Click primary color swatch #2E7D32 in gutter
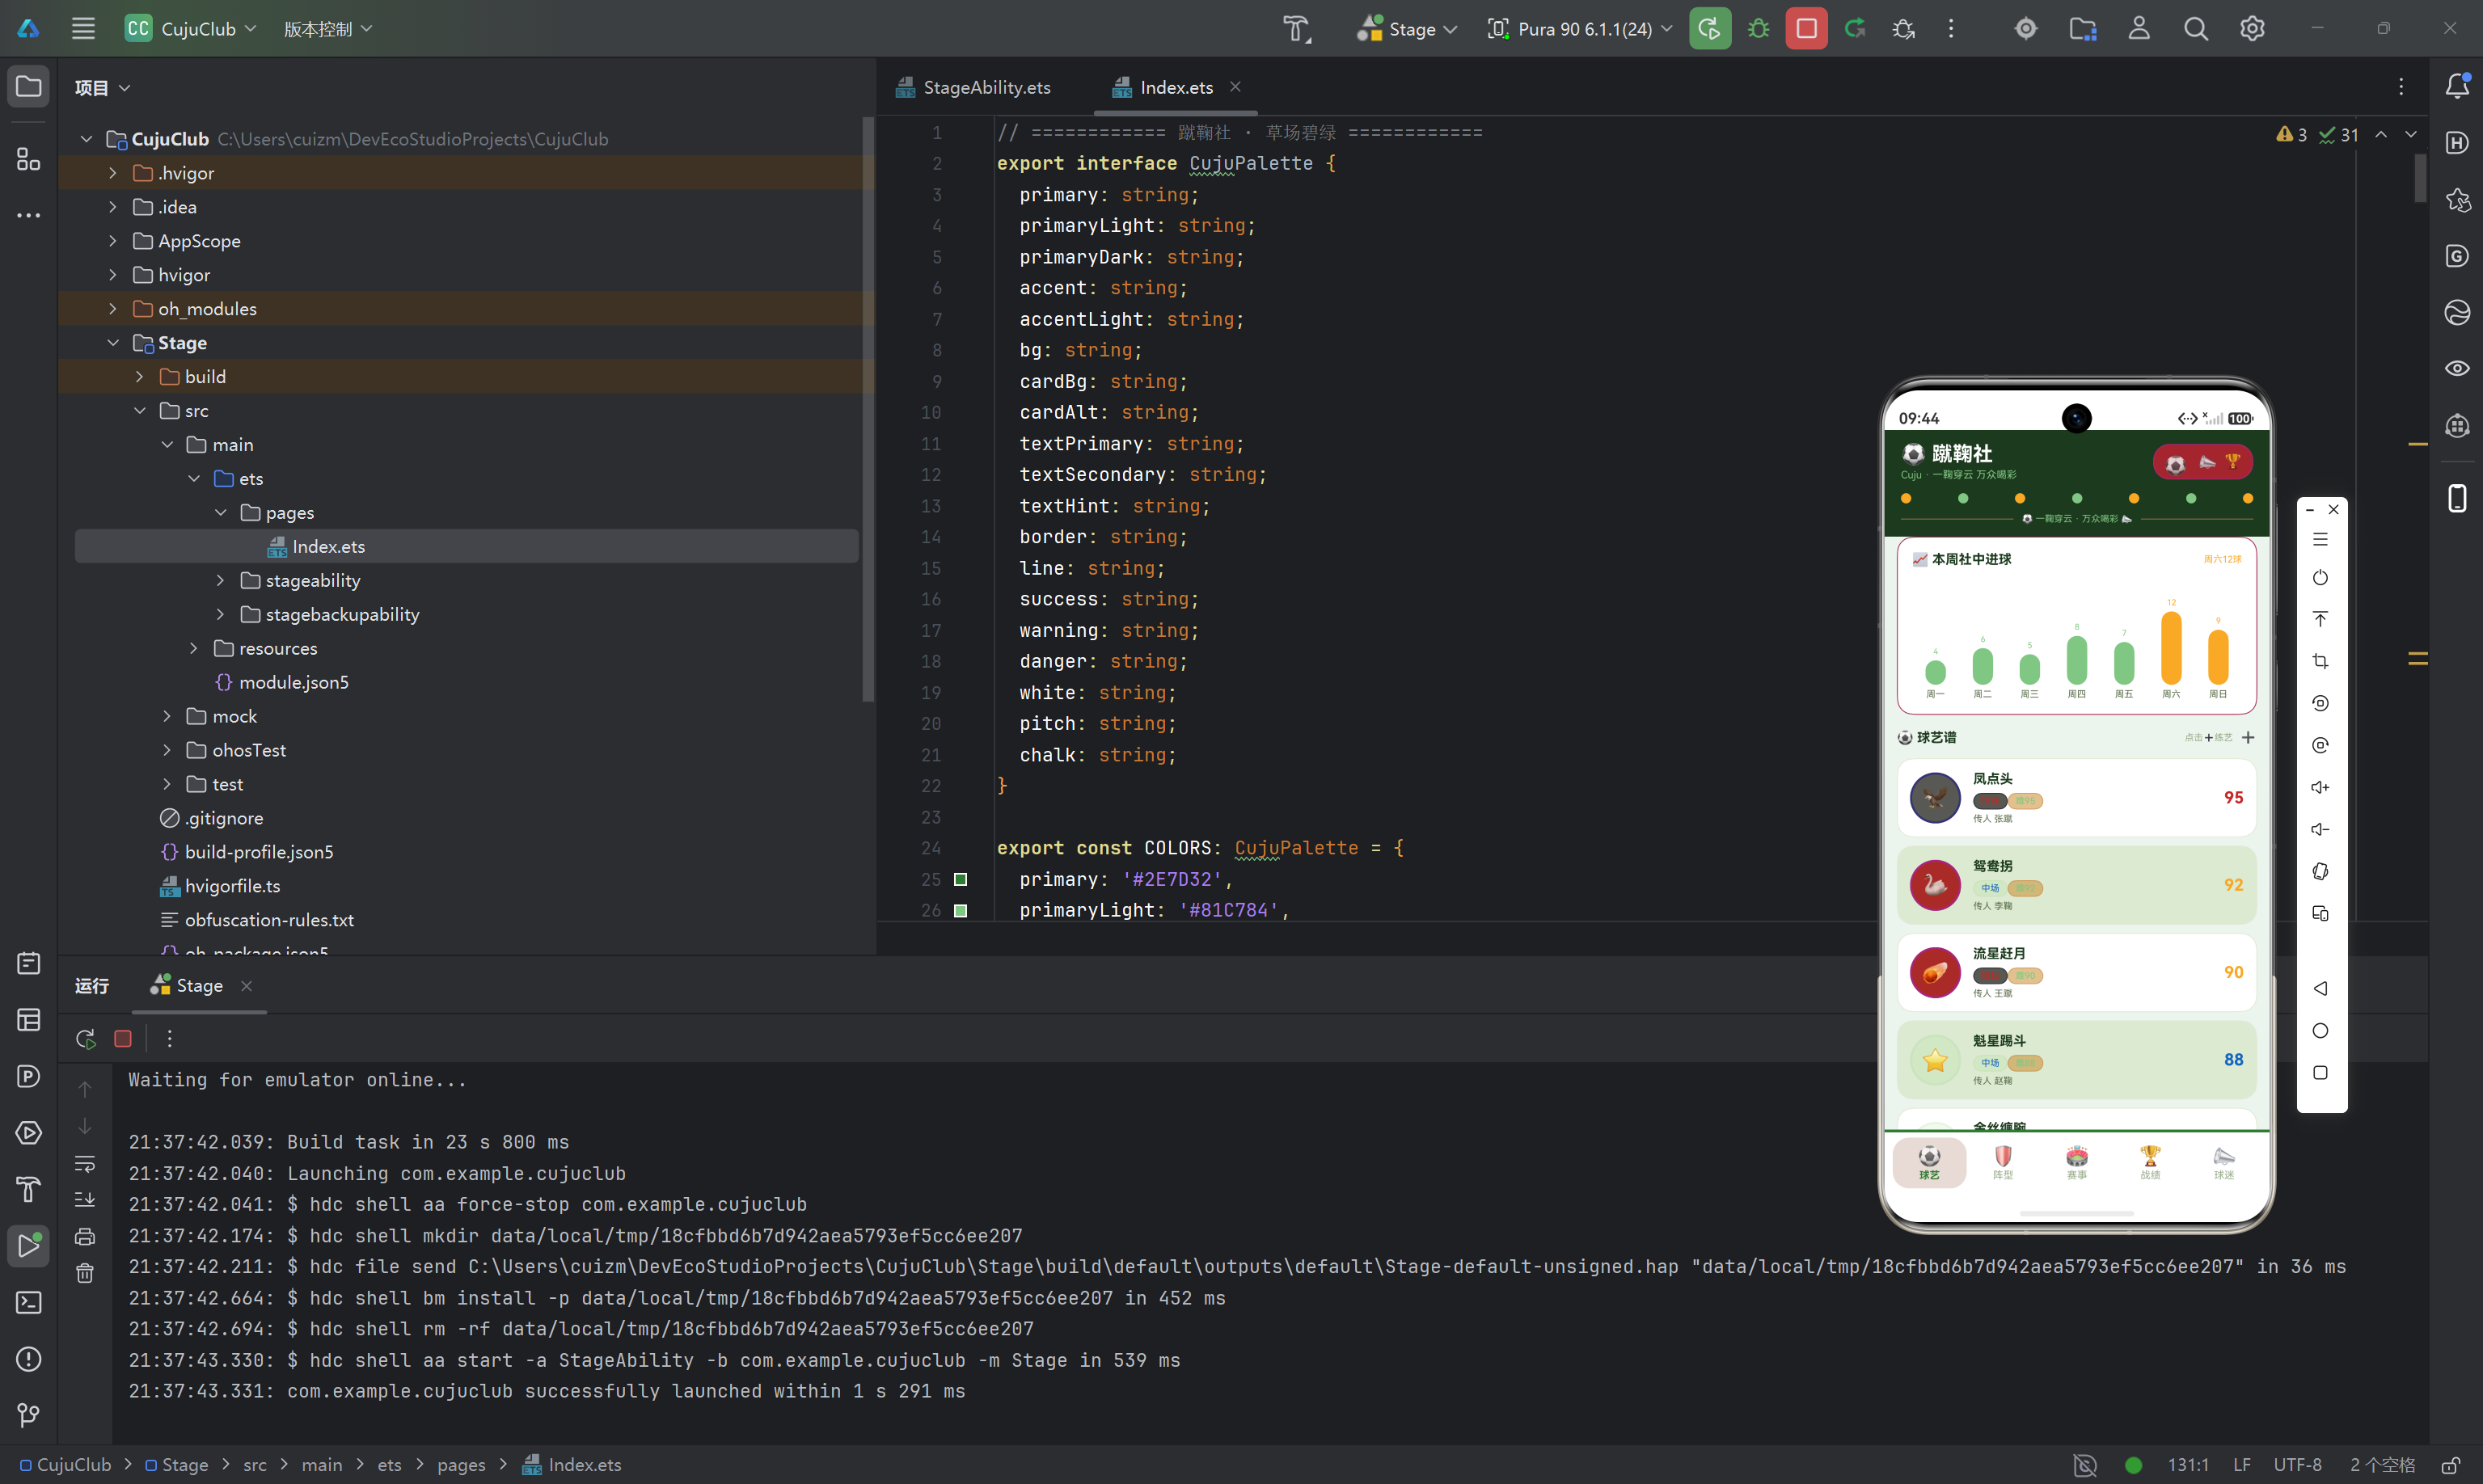Image resolution: width=2483 pixels, height=1484 pixels. pyautogui.click(x=960, y=880)
